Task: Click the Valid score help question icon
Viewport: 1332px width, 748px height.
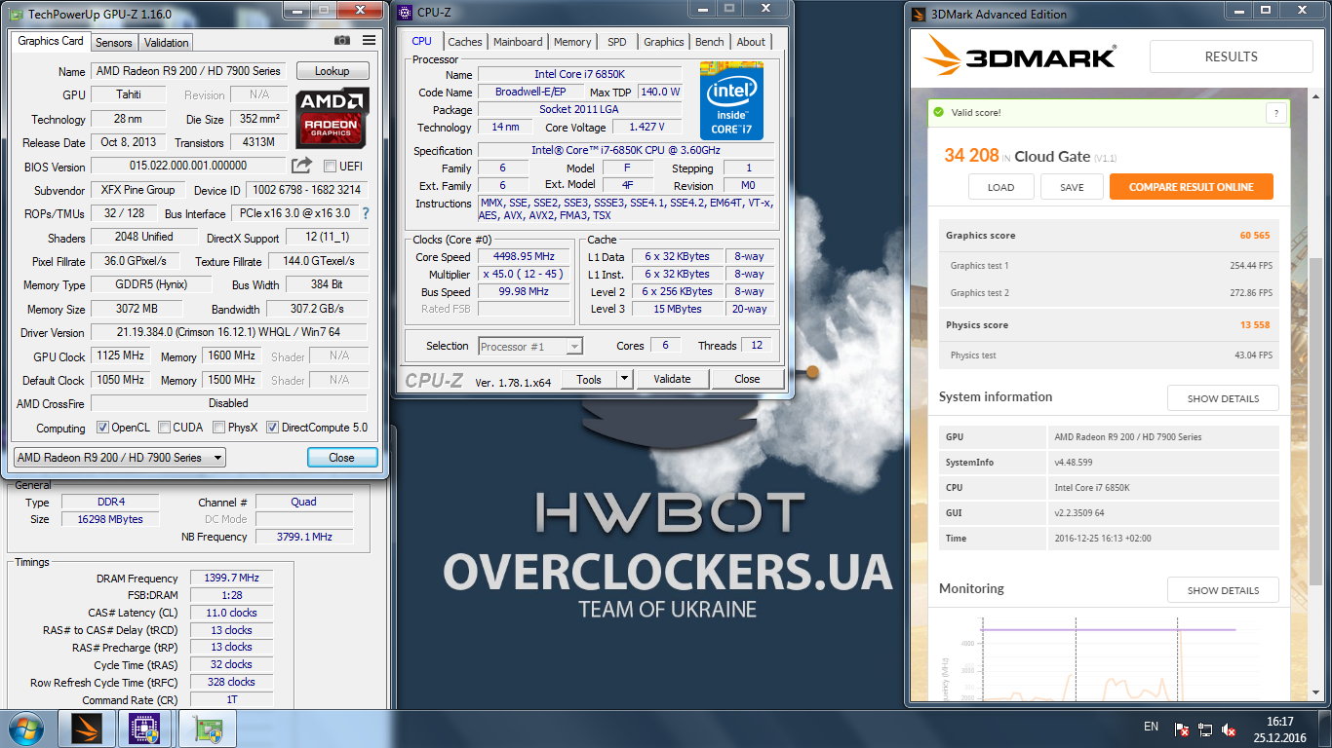Action: coord(1276,113)
